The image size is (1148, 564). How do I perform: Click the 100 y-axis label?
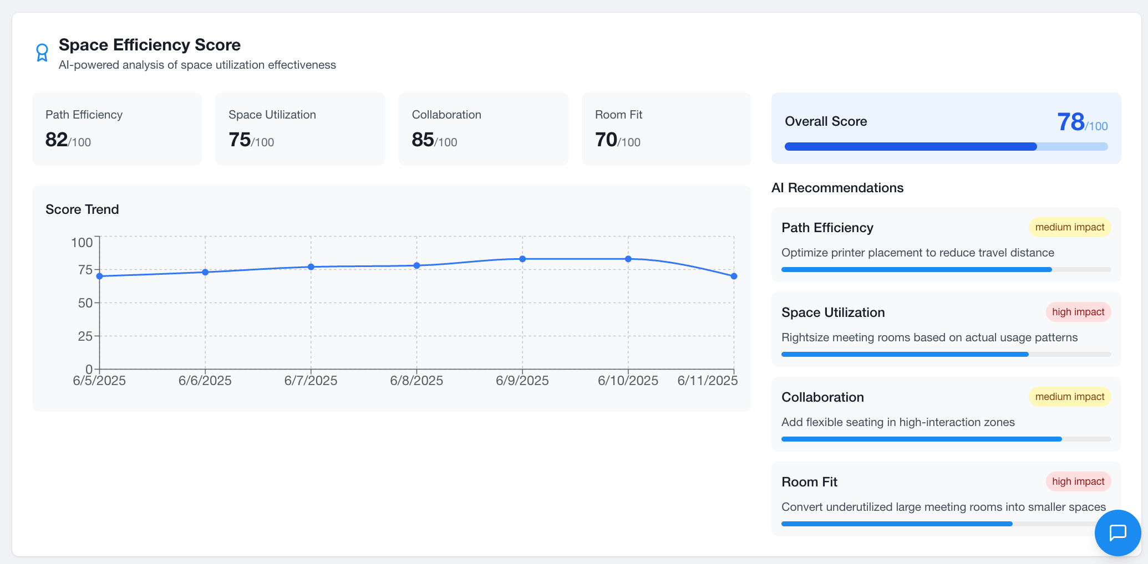[82, 243]
